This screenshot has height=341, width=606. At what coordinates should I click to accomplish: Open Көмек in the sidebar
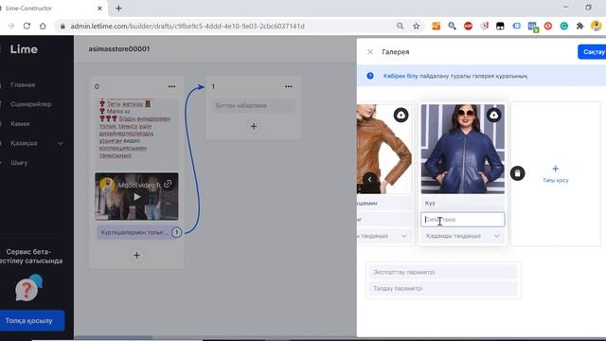coord(20,124)
